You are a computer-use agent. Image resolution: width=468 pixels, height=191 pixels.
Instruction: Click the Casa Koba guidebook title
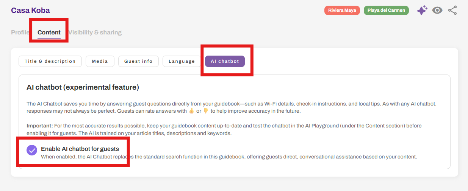(30, 10)
